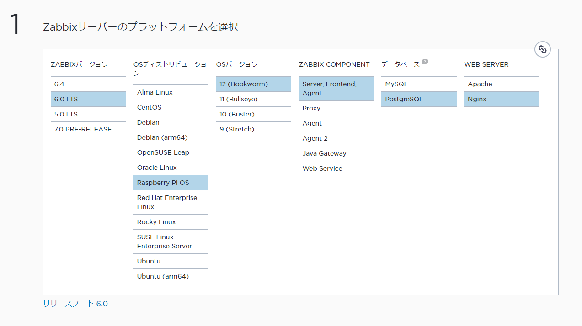Choose OS version 11 (Bullseye)
This screenshot has width=582, height=326.
(253, 99)
